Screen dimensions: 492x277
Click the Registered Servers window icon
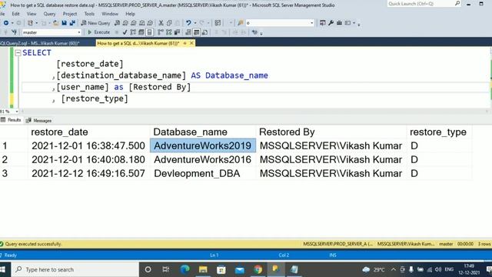click(x=323, y=23)
